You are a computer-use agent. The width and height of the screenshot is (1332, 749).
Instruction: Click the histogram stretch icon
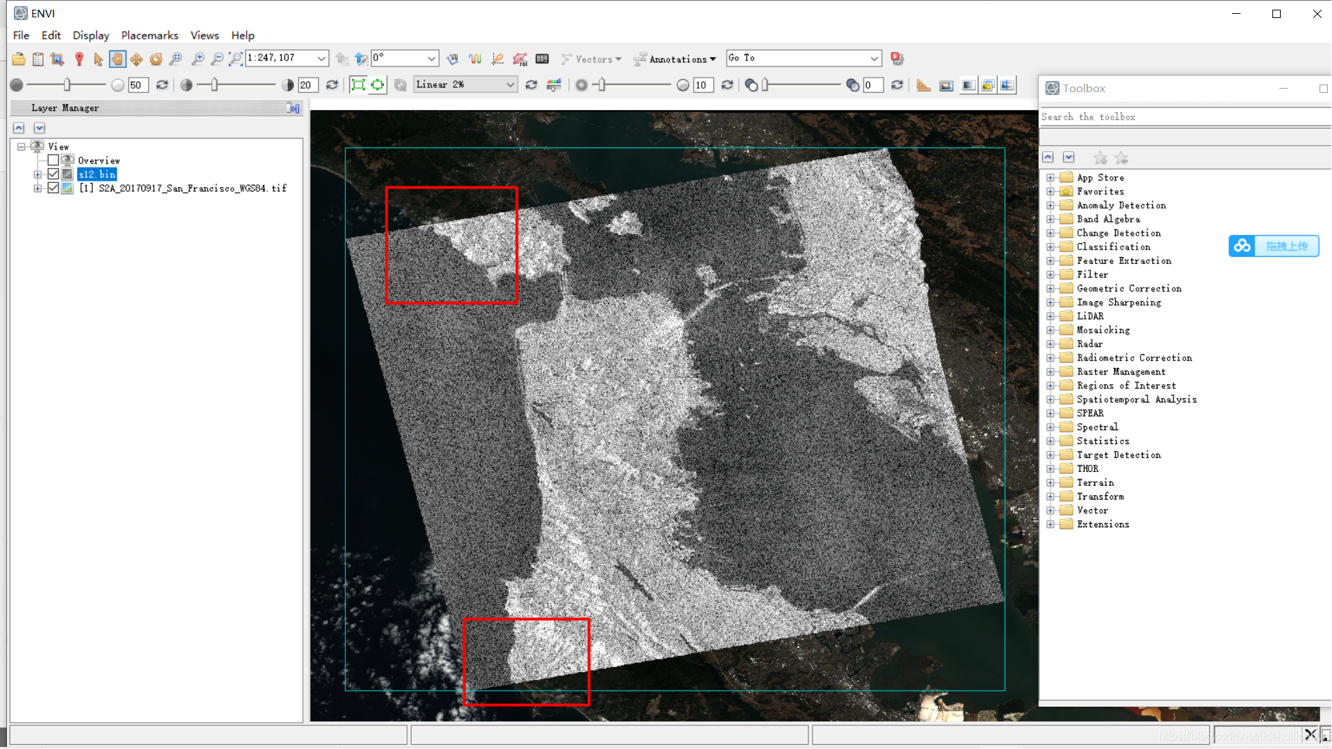click(553, 85)
